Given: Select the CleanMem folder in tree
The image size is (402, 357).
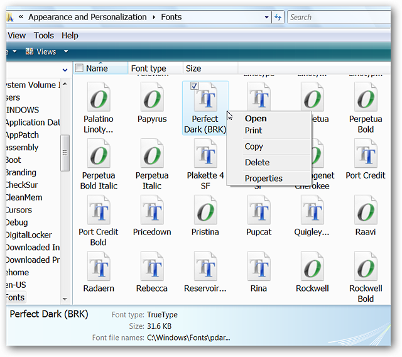Looking at the screenshot, I should (x=24, y=197).
